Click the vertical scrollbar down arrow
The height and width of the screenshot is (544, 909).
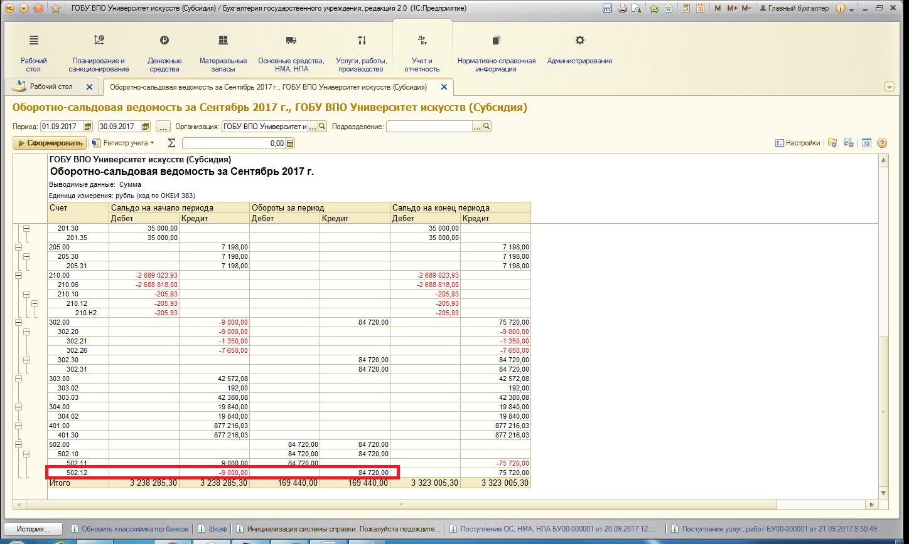[x=884, y=494]
